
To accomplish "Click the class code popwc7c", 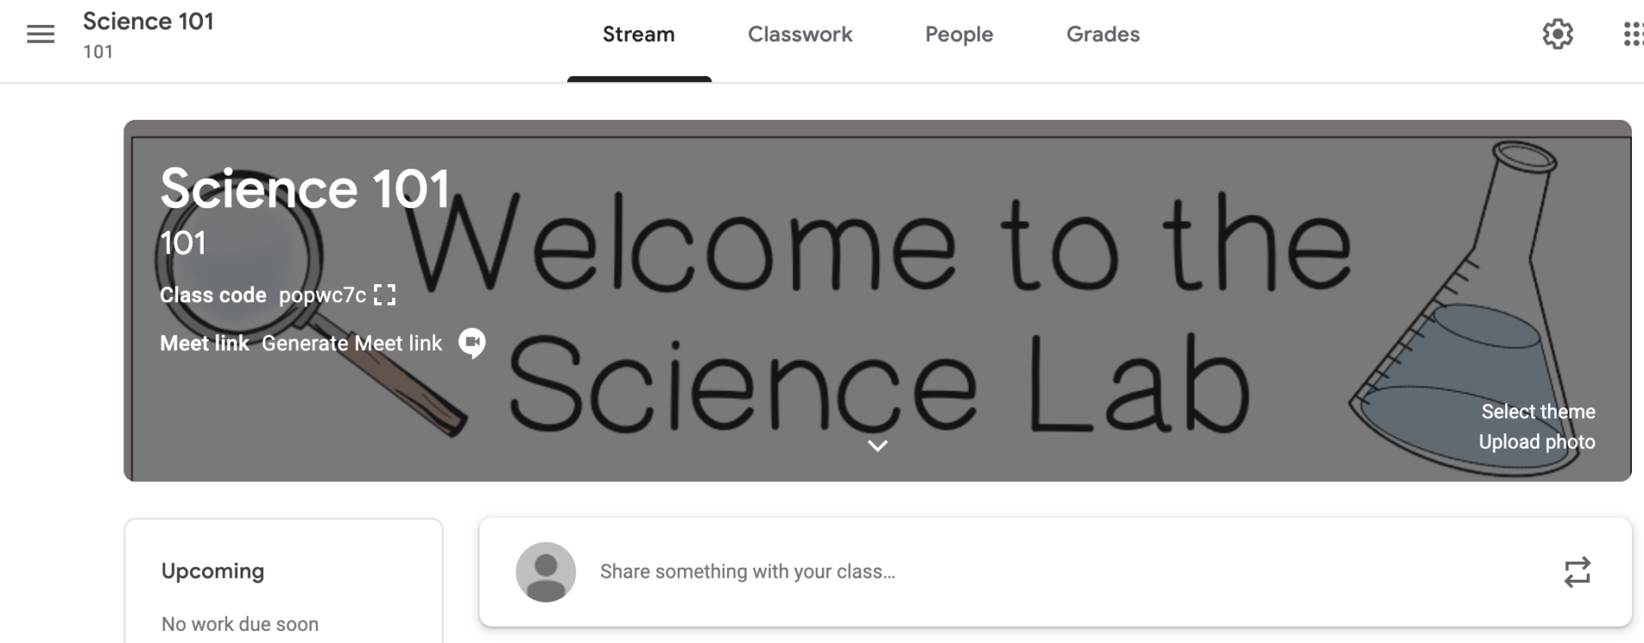I will click(323, 295).
